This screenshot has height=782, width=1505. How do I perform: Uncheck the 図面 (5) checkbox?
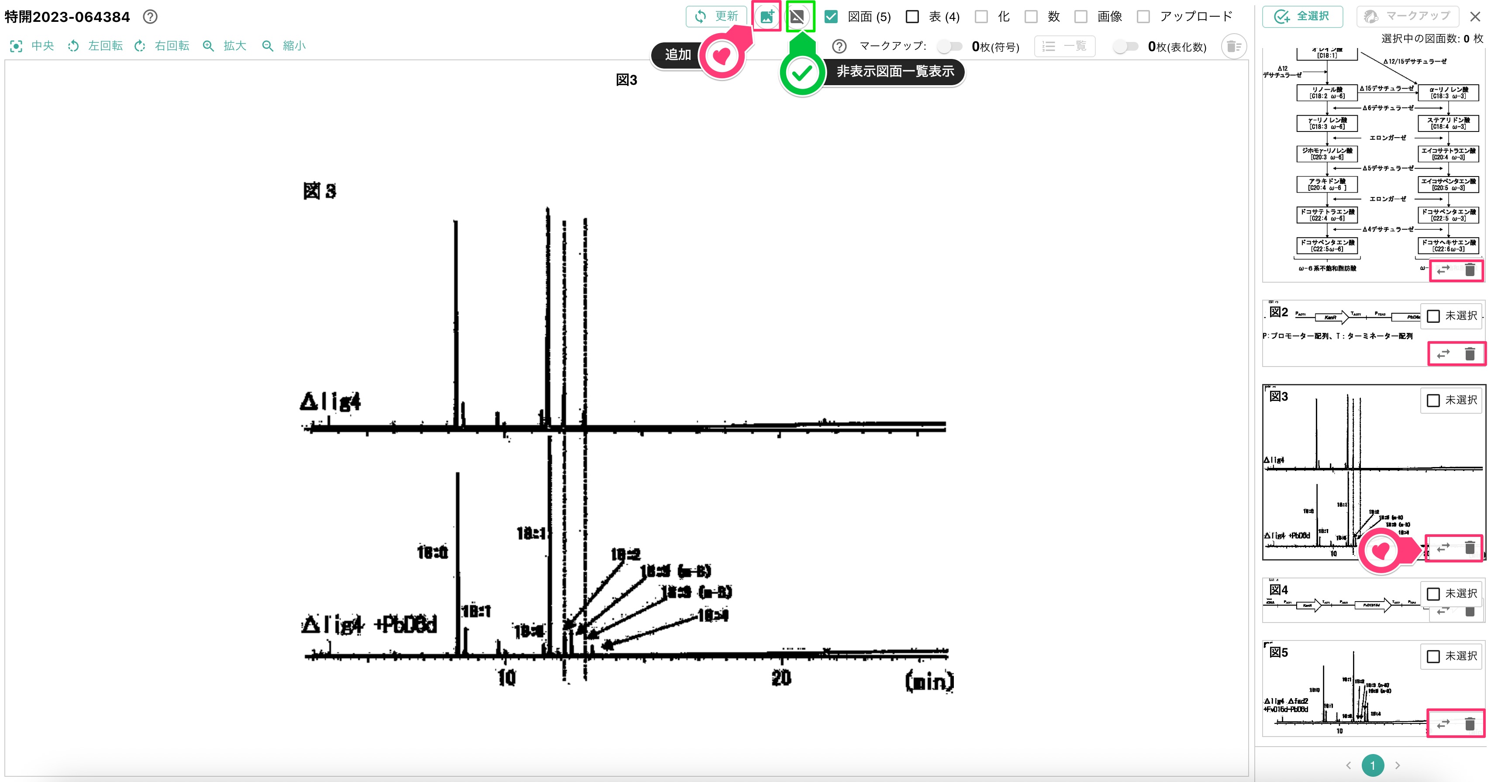tap(831, 16)
